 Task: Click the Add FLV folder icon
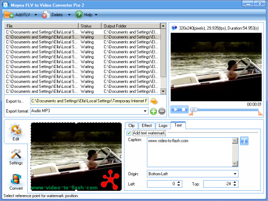pos(9,14)
